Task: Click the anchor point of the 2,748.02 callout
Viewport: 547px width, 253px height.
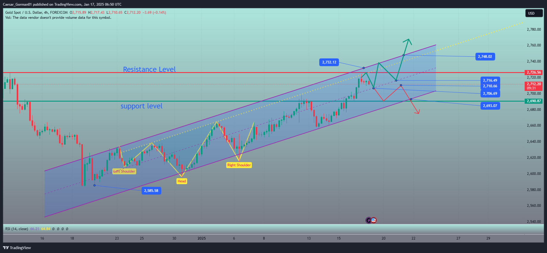Action: point(404,55)
